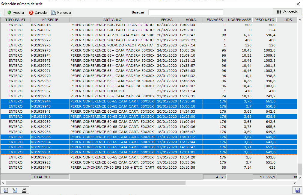This screenshot has width=303, height=195.
Task: Click the edit document pencil icon
Action: pyautogui.click(x=15, y=191)
